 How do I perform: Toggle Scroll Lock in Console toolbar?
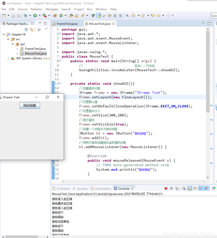190,189
